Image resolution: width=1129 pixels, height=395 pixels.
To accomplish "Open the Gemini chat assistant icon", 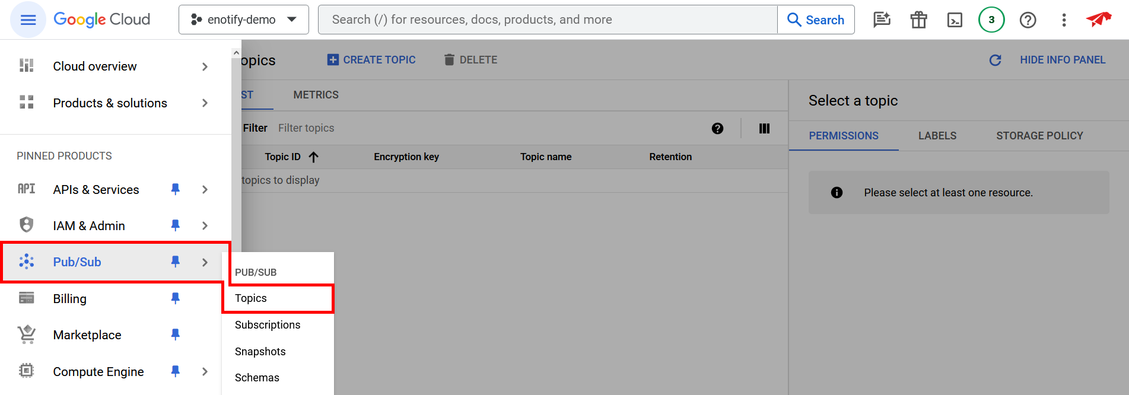I will click(x=882, y=20).
